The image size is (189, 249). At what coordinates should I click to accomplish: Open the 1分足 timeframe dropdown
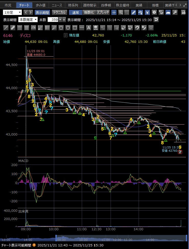(x=13, y=12)
